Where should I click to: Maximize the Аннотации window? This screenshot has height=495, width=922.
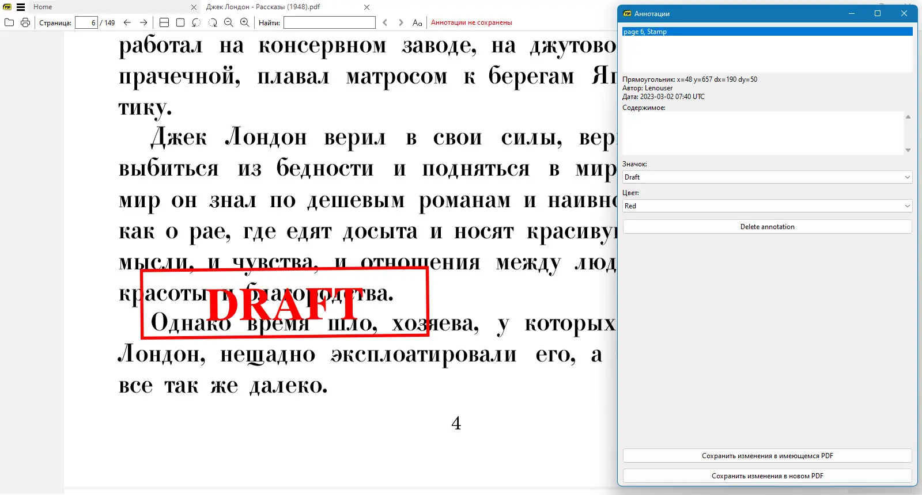point(878,13)
